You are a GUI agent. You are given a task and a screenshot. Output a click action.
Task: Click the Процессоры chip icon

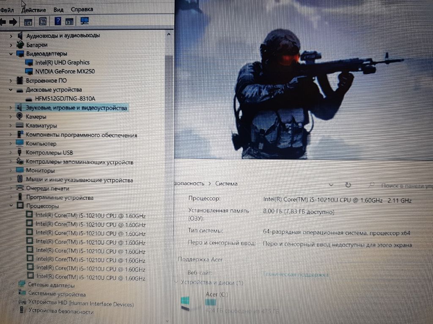(20, 205)
